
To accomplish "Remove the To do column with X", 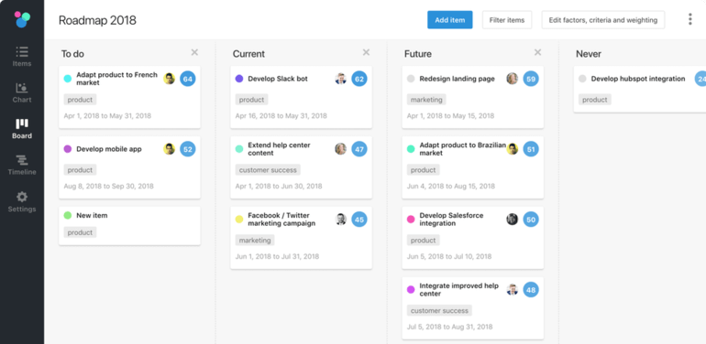I will pos(194,52).
